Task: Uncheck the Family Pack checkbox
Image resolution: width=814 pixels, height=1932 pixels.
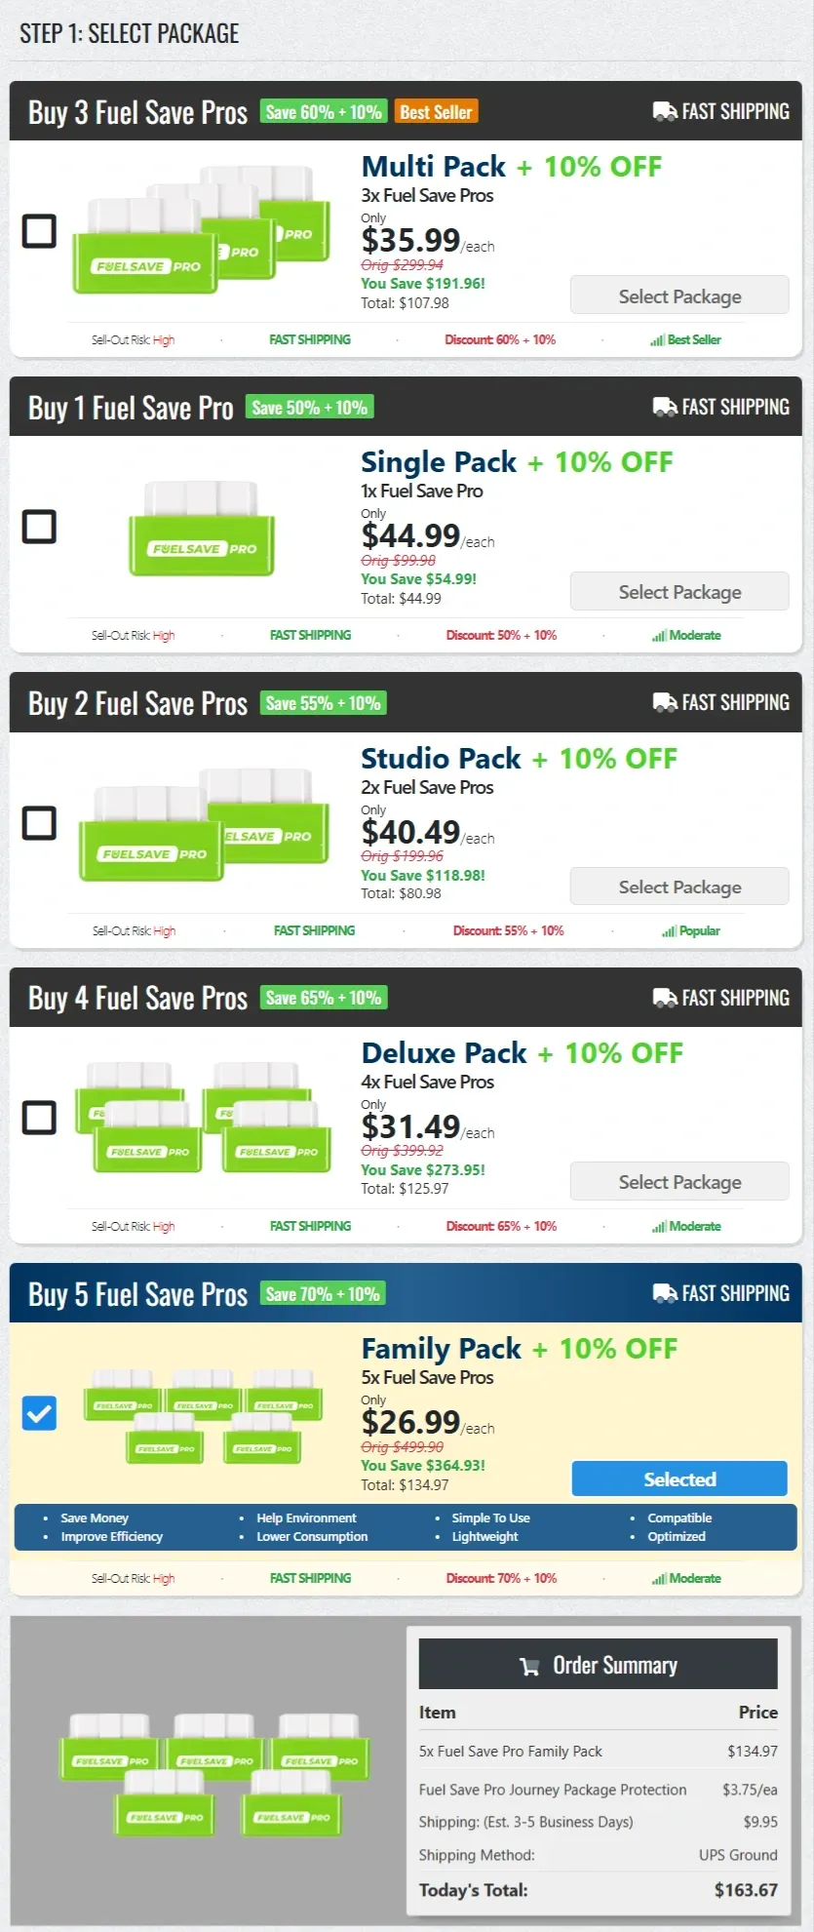Action: [39, 1412]
